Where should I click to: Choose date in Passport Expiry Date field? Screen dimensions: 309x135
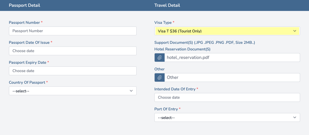(73, 71)
